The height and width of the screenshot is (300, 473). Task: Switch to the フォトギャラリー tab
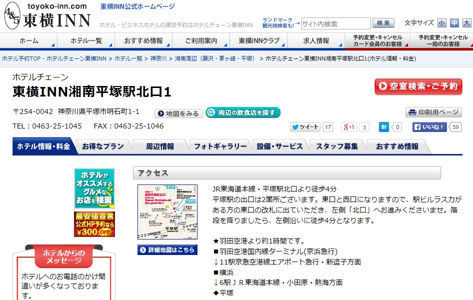(x=220, y=146)
